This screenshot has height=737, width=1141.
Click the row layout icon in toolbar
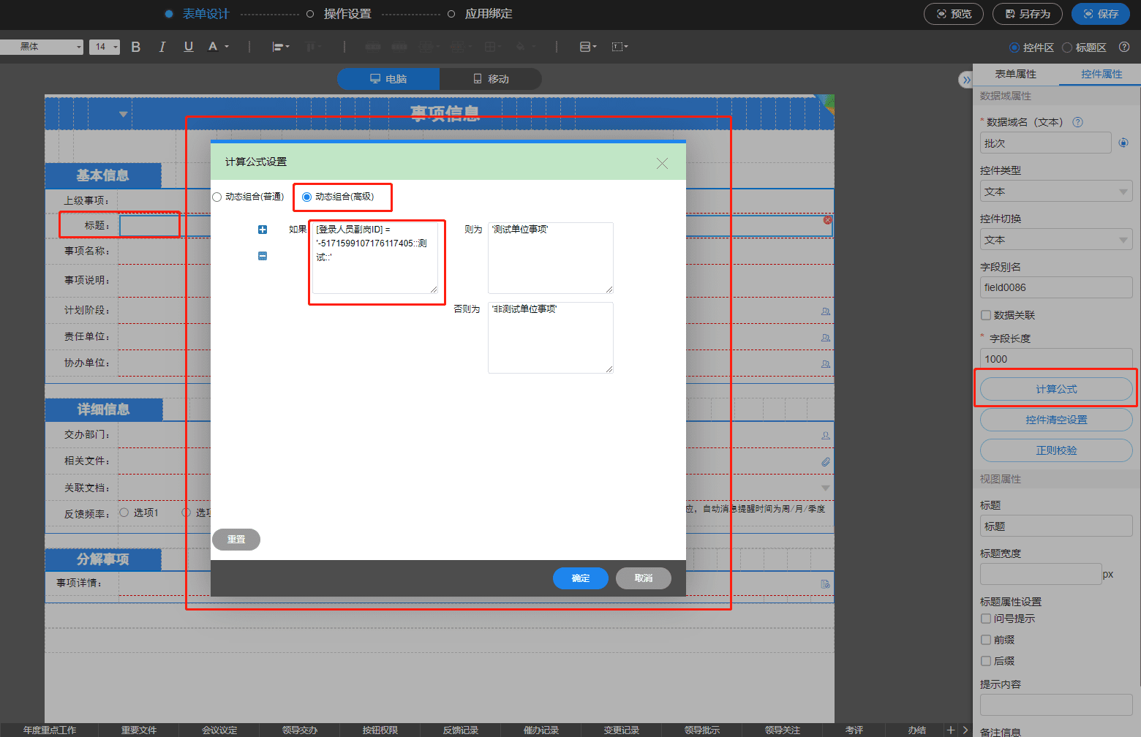coord(588,47)
